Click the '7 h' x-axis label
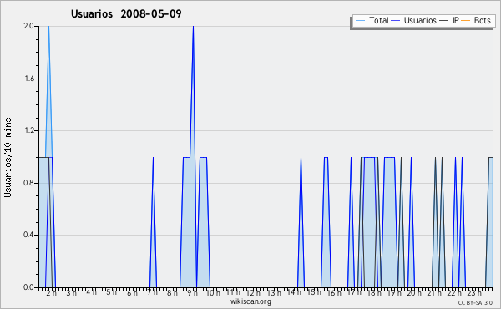Screen dimensions: 501x309 (x=152, y=292)
